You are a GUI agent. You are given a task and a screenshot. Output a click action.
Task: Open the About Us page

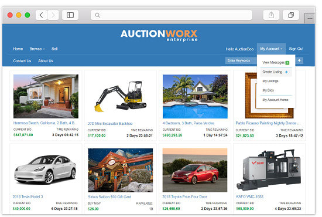point(46,61)
